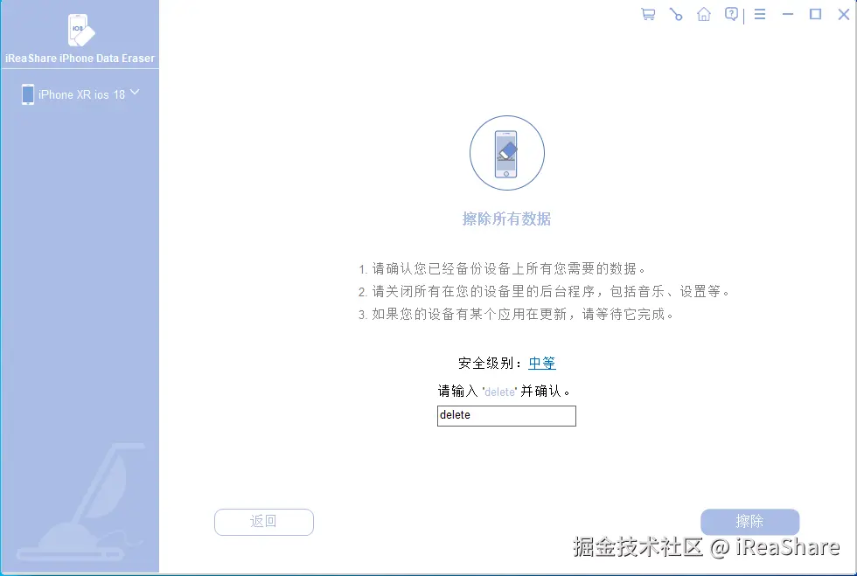
Task: Open the hamburger menu icon
Action: [x=759, y=14]
